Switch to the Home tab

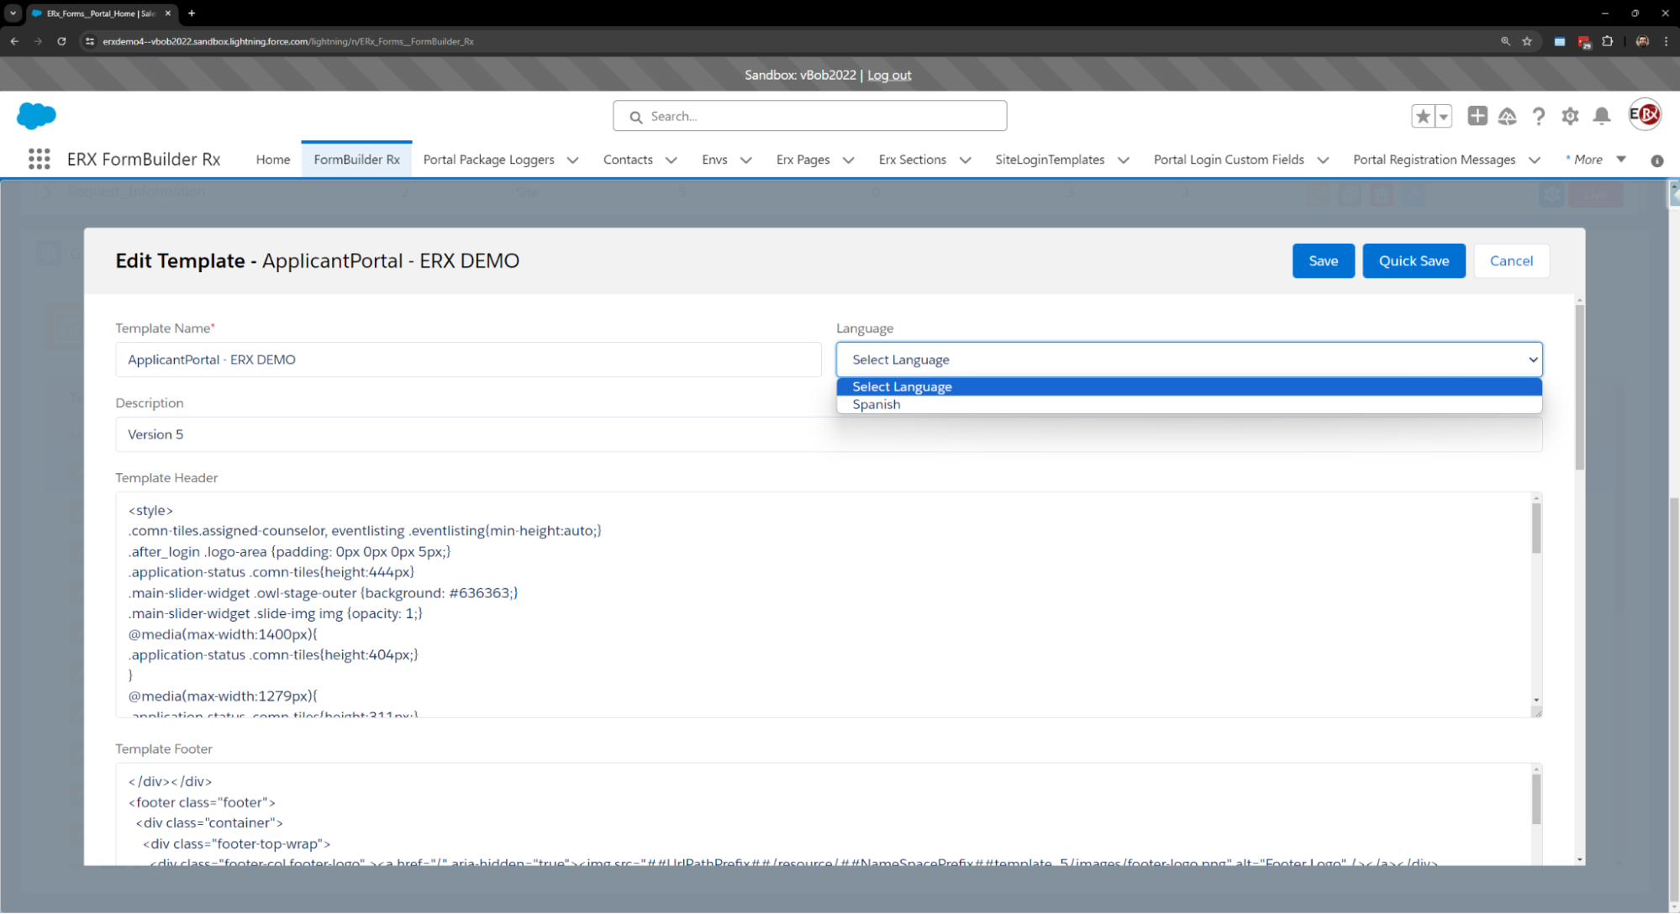point(272,160)
